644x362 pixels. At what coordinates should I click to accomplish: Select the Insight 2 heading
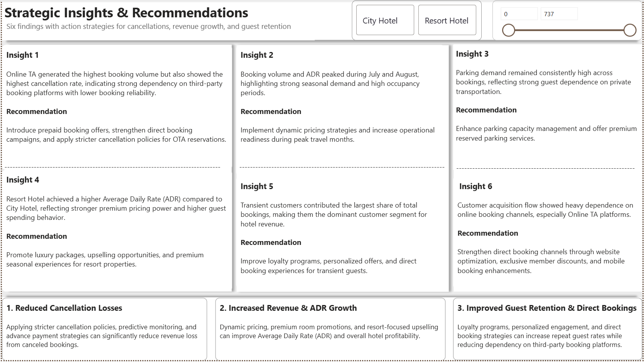[x=257, y=55]
